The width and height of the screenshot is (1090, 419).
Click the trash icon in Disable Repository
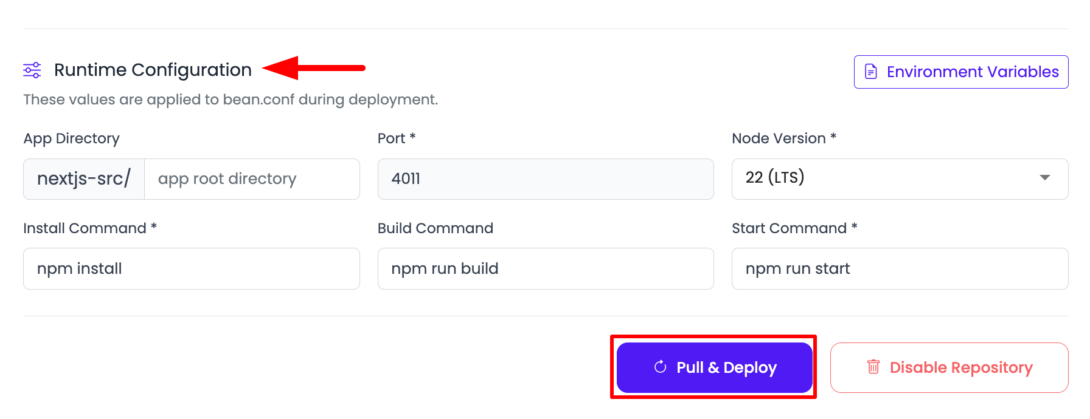[873, 367]
